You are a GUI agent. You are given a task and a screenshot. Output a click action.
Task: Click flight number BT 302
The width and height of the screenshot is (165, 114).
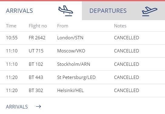pyautogui.click(x=36, y=91)
